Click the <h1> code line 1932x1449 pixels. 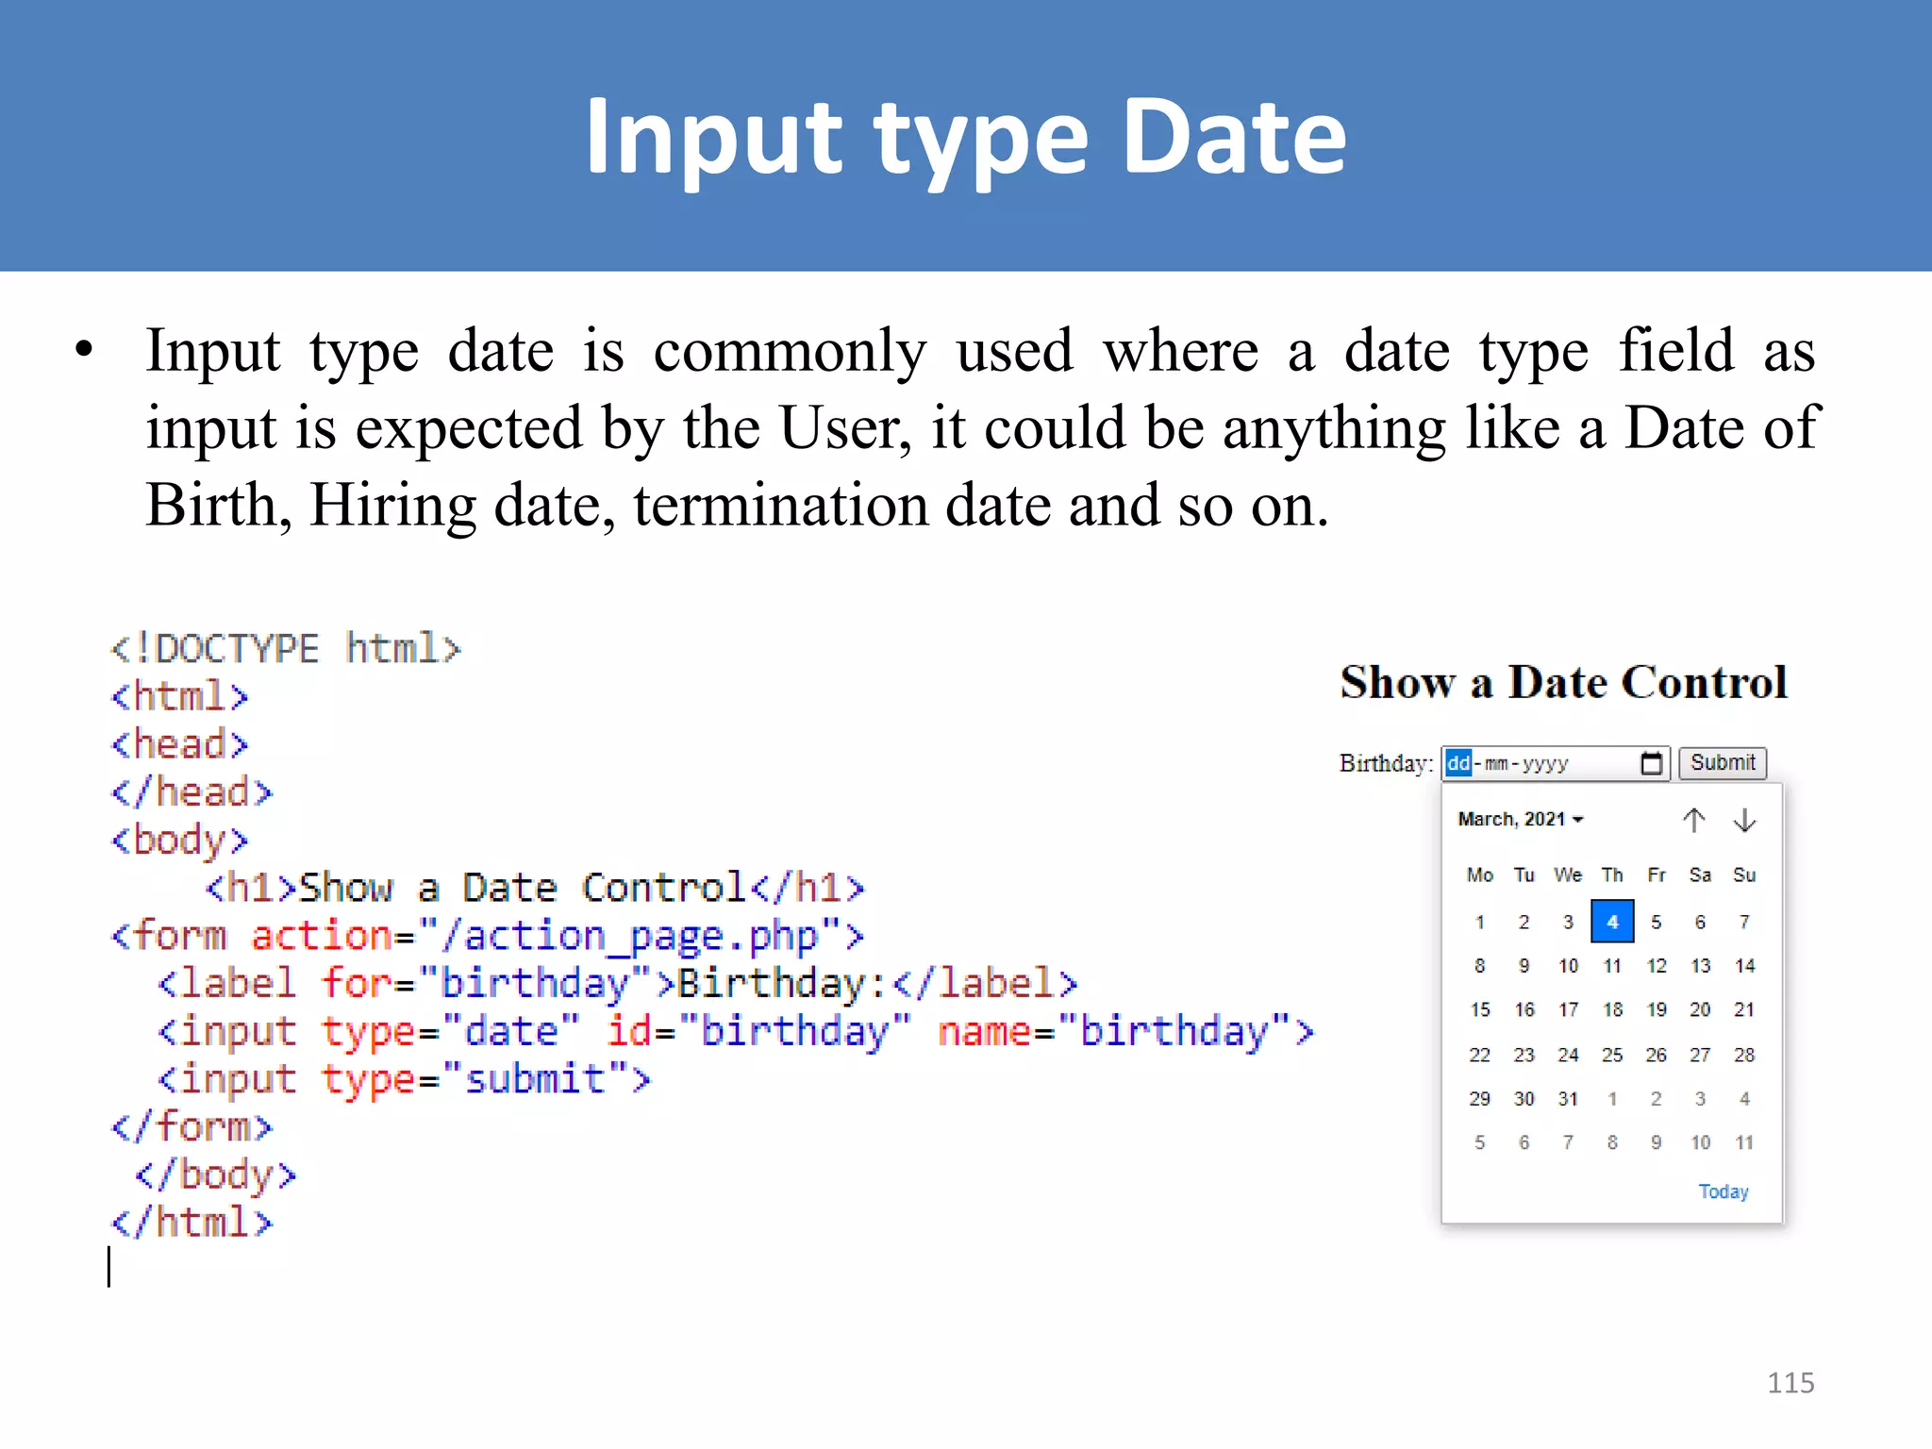click(534, 888)
